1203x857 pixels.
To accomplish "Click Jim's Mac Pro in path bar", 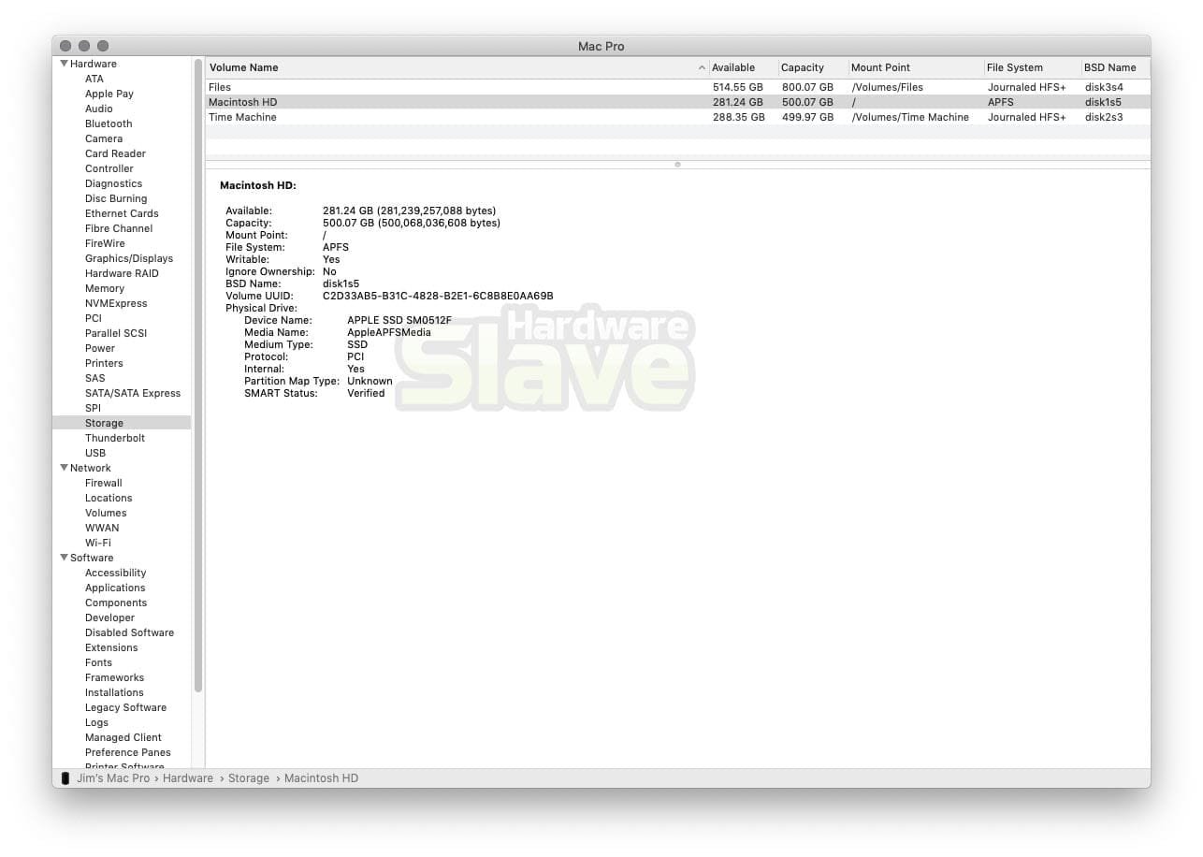I will [113, 778].
